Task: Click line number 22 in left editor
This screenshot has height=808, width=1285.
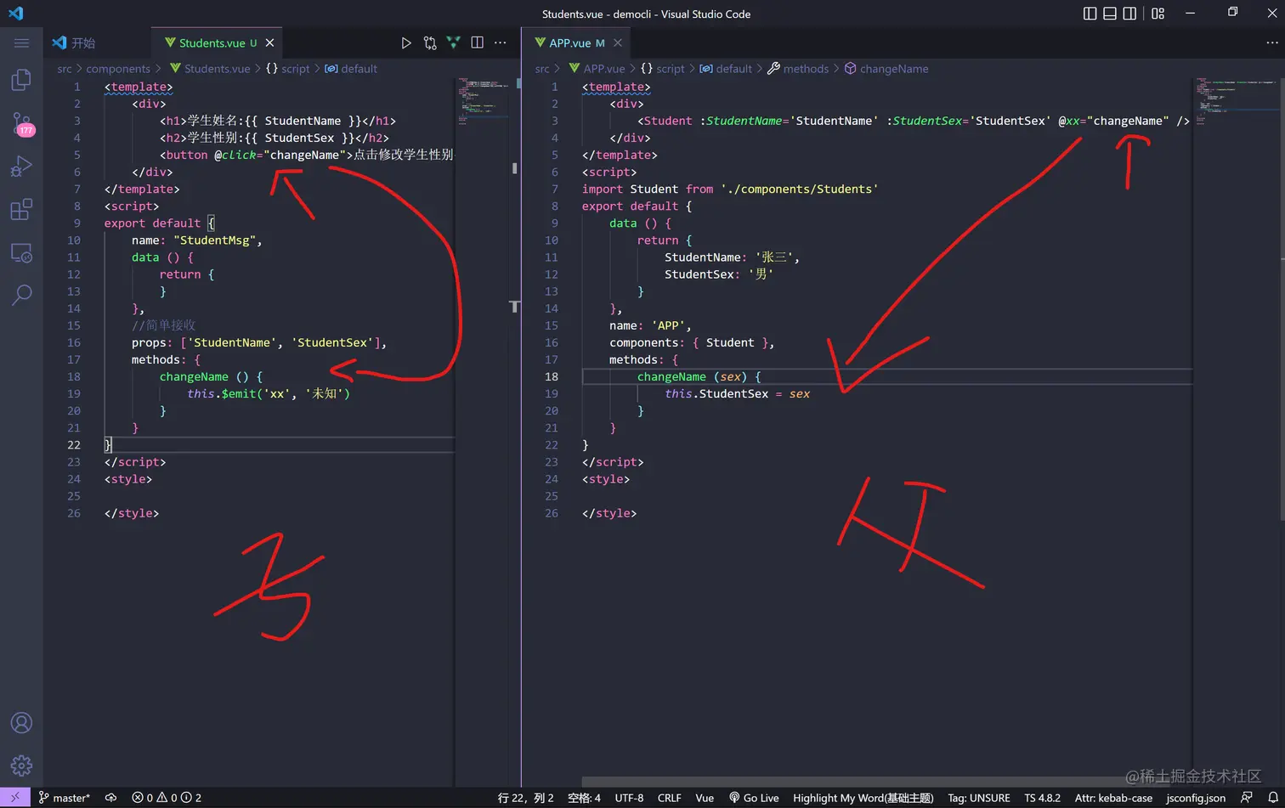Action: [74, 444]
